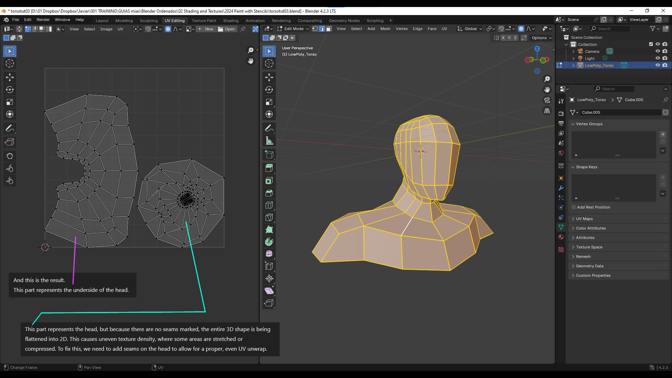Select the Bevel tool
This screenshot has width=672, height=378.
click(269, 193)
